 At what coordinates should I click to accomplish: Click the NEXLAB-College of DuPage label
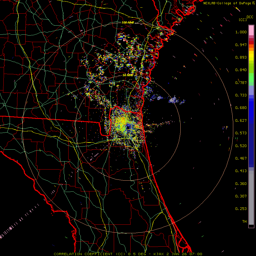pyautogui.click(x=227, y=3)
